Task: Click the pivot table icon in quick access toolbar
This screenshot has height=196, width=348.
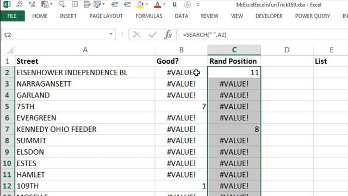Action: click(45, 4)
